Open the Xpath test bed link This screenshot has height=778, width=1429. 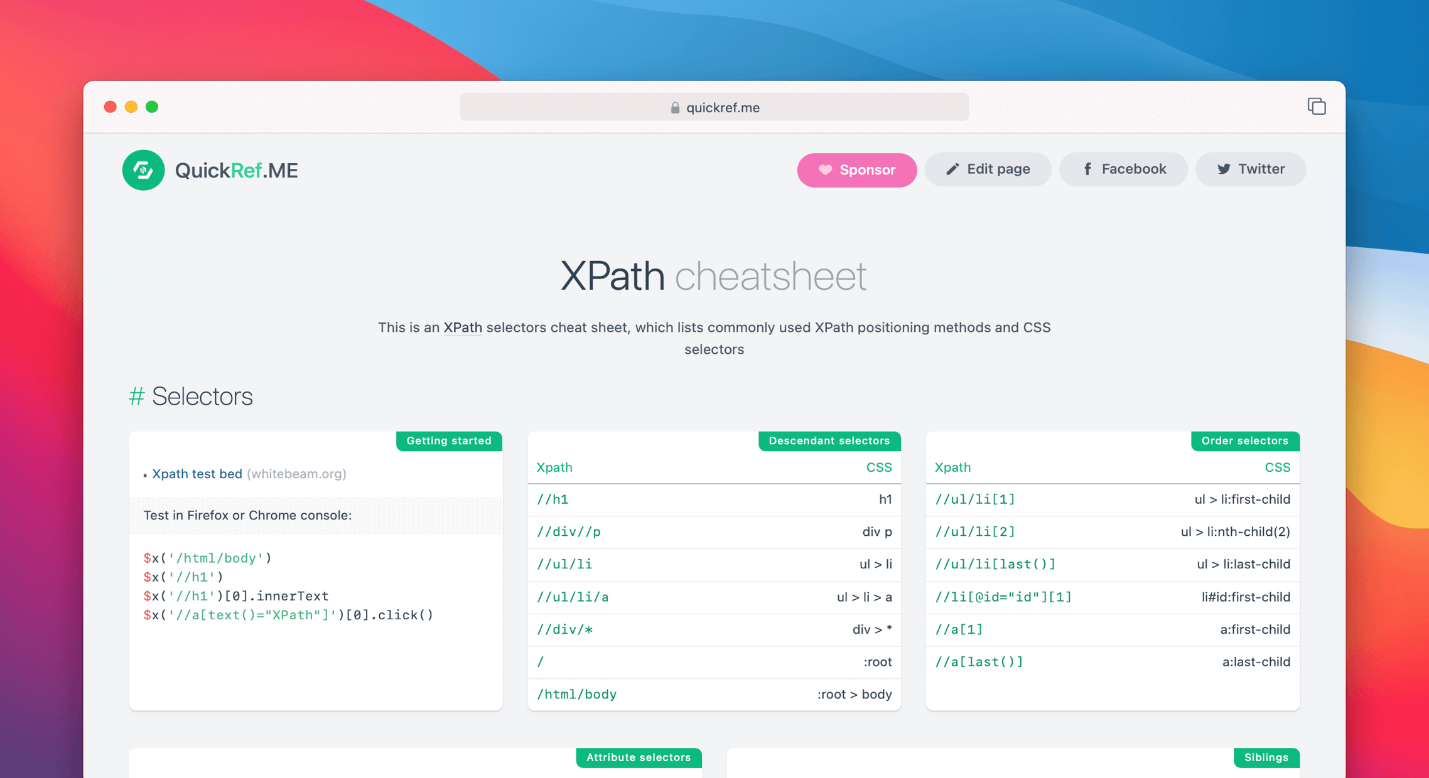point(197,474)
